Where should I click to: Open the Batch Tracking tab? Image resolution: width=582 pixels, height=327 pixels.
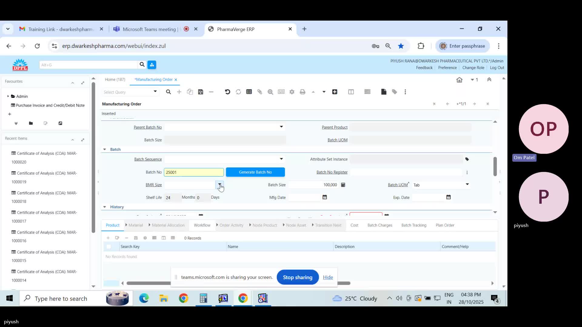click(414, 225)
